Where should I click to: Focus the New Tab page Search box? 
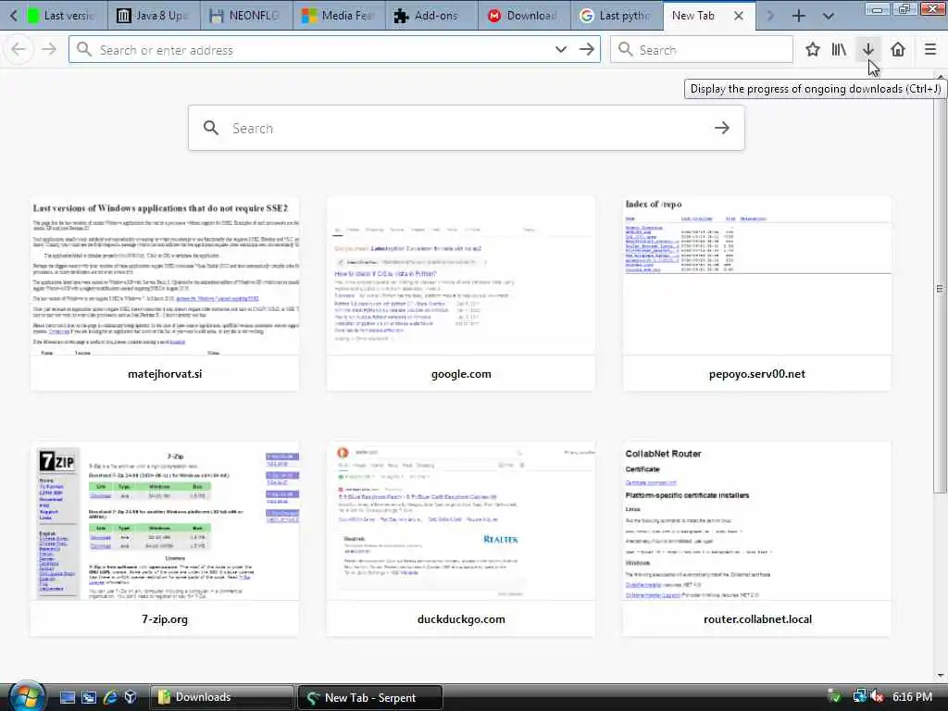pyautogui.click(x=466, y=128)
